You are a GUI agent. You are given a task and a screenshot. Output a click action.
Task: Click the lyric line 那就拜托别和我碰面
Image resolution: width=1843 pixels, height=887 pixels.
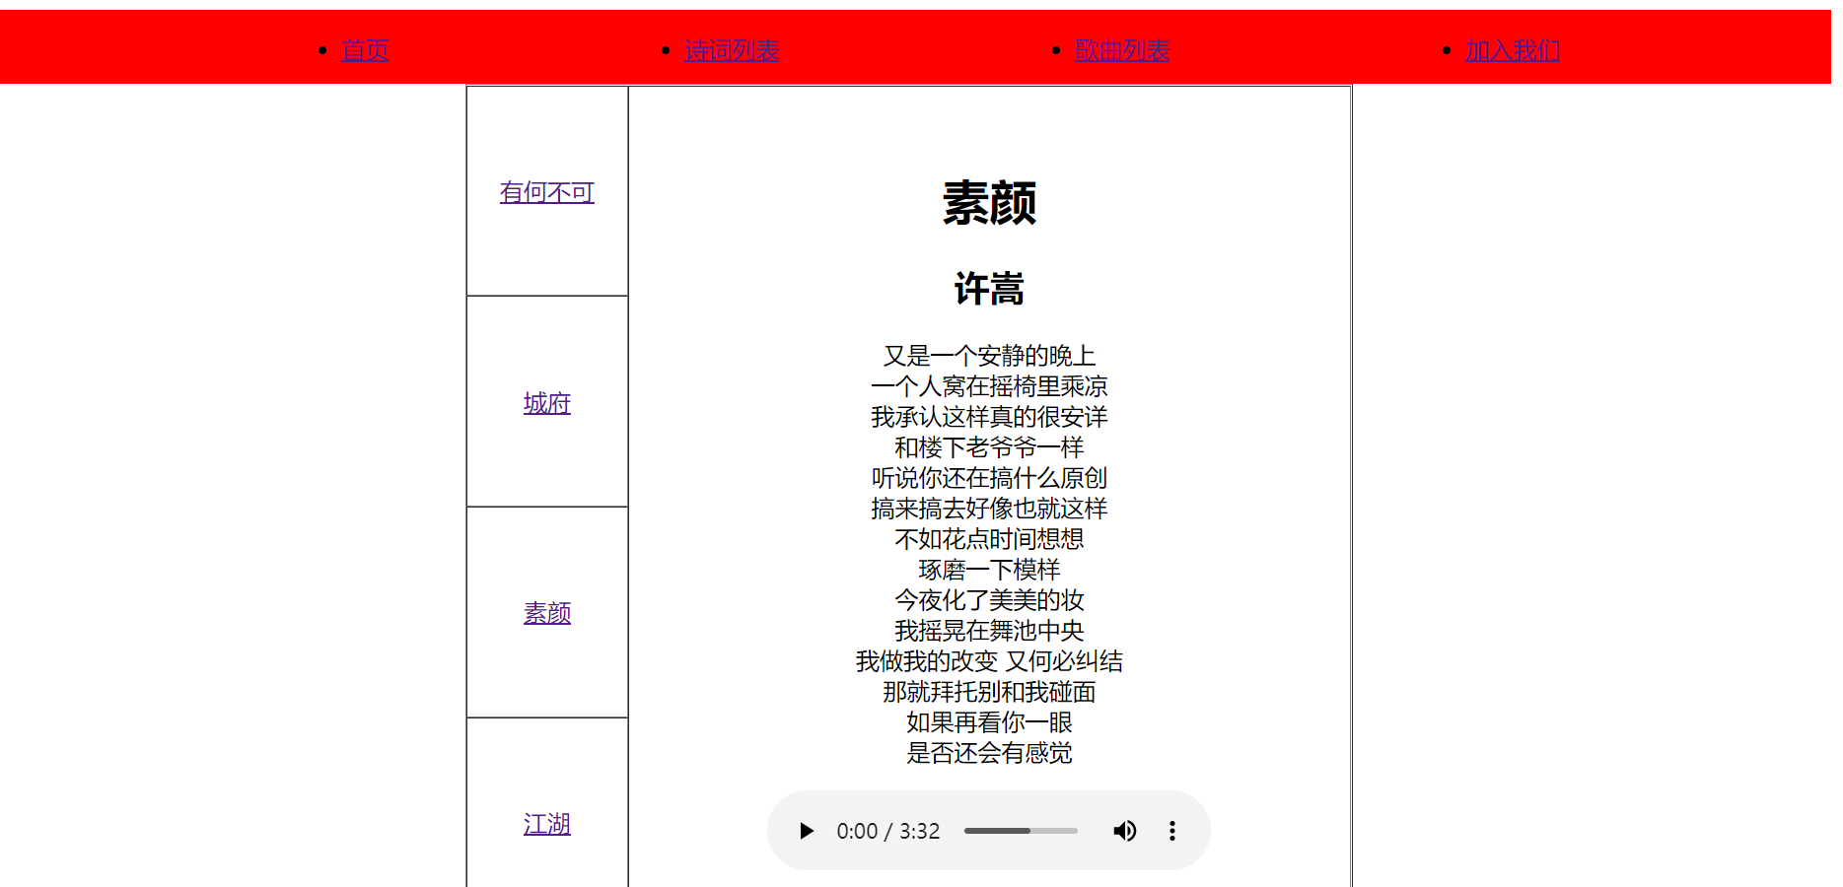coord(990,692)
